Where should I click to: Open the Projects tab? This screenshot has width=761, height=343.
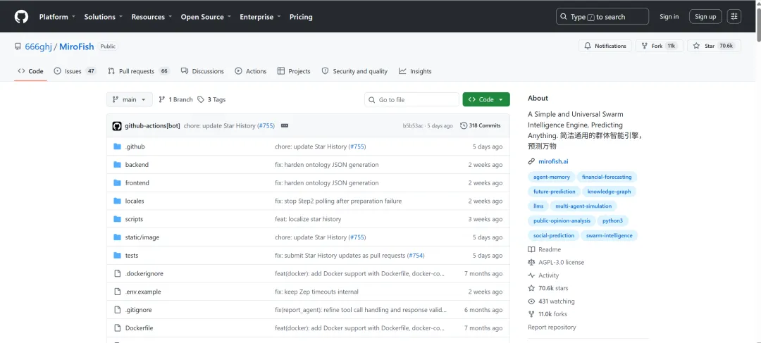pyautogui.click(x=294, y=71)
